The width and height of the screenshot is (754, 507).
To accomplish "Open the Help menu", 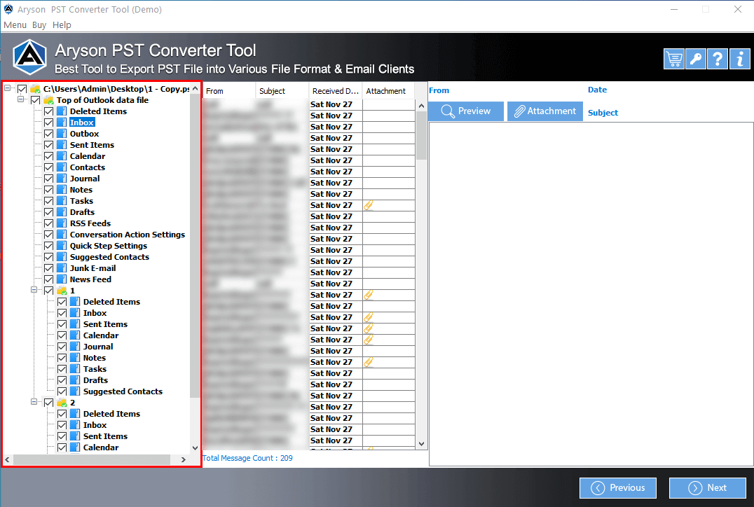I will pyautogui.click(x=62, y=25).
